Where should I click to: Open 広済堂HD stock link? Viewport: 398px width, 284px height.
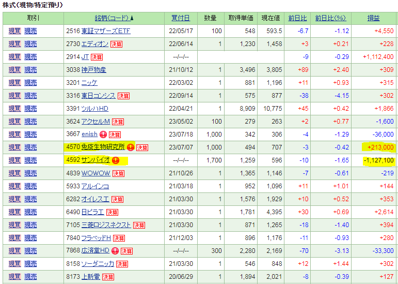(x=95, y=251)
